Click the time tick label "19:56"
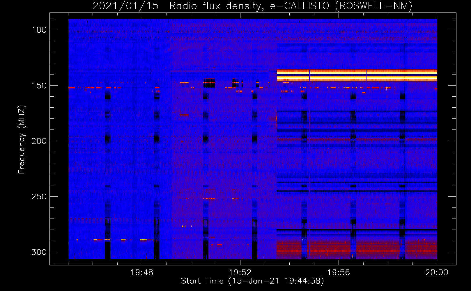 coord(339,273)
